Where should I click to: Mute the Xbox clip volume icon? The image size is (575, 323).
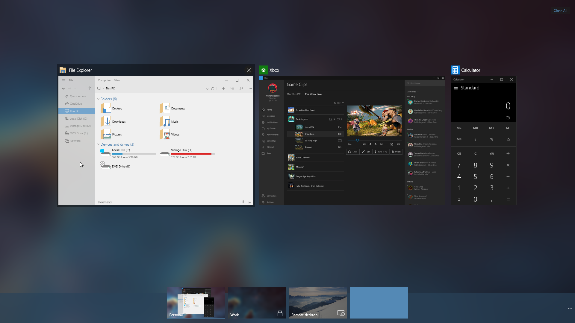(x=364, y=144)
